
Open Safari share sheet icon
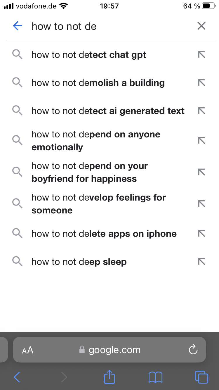pos(109,377)
